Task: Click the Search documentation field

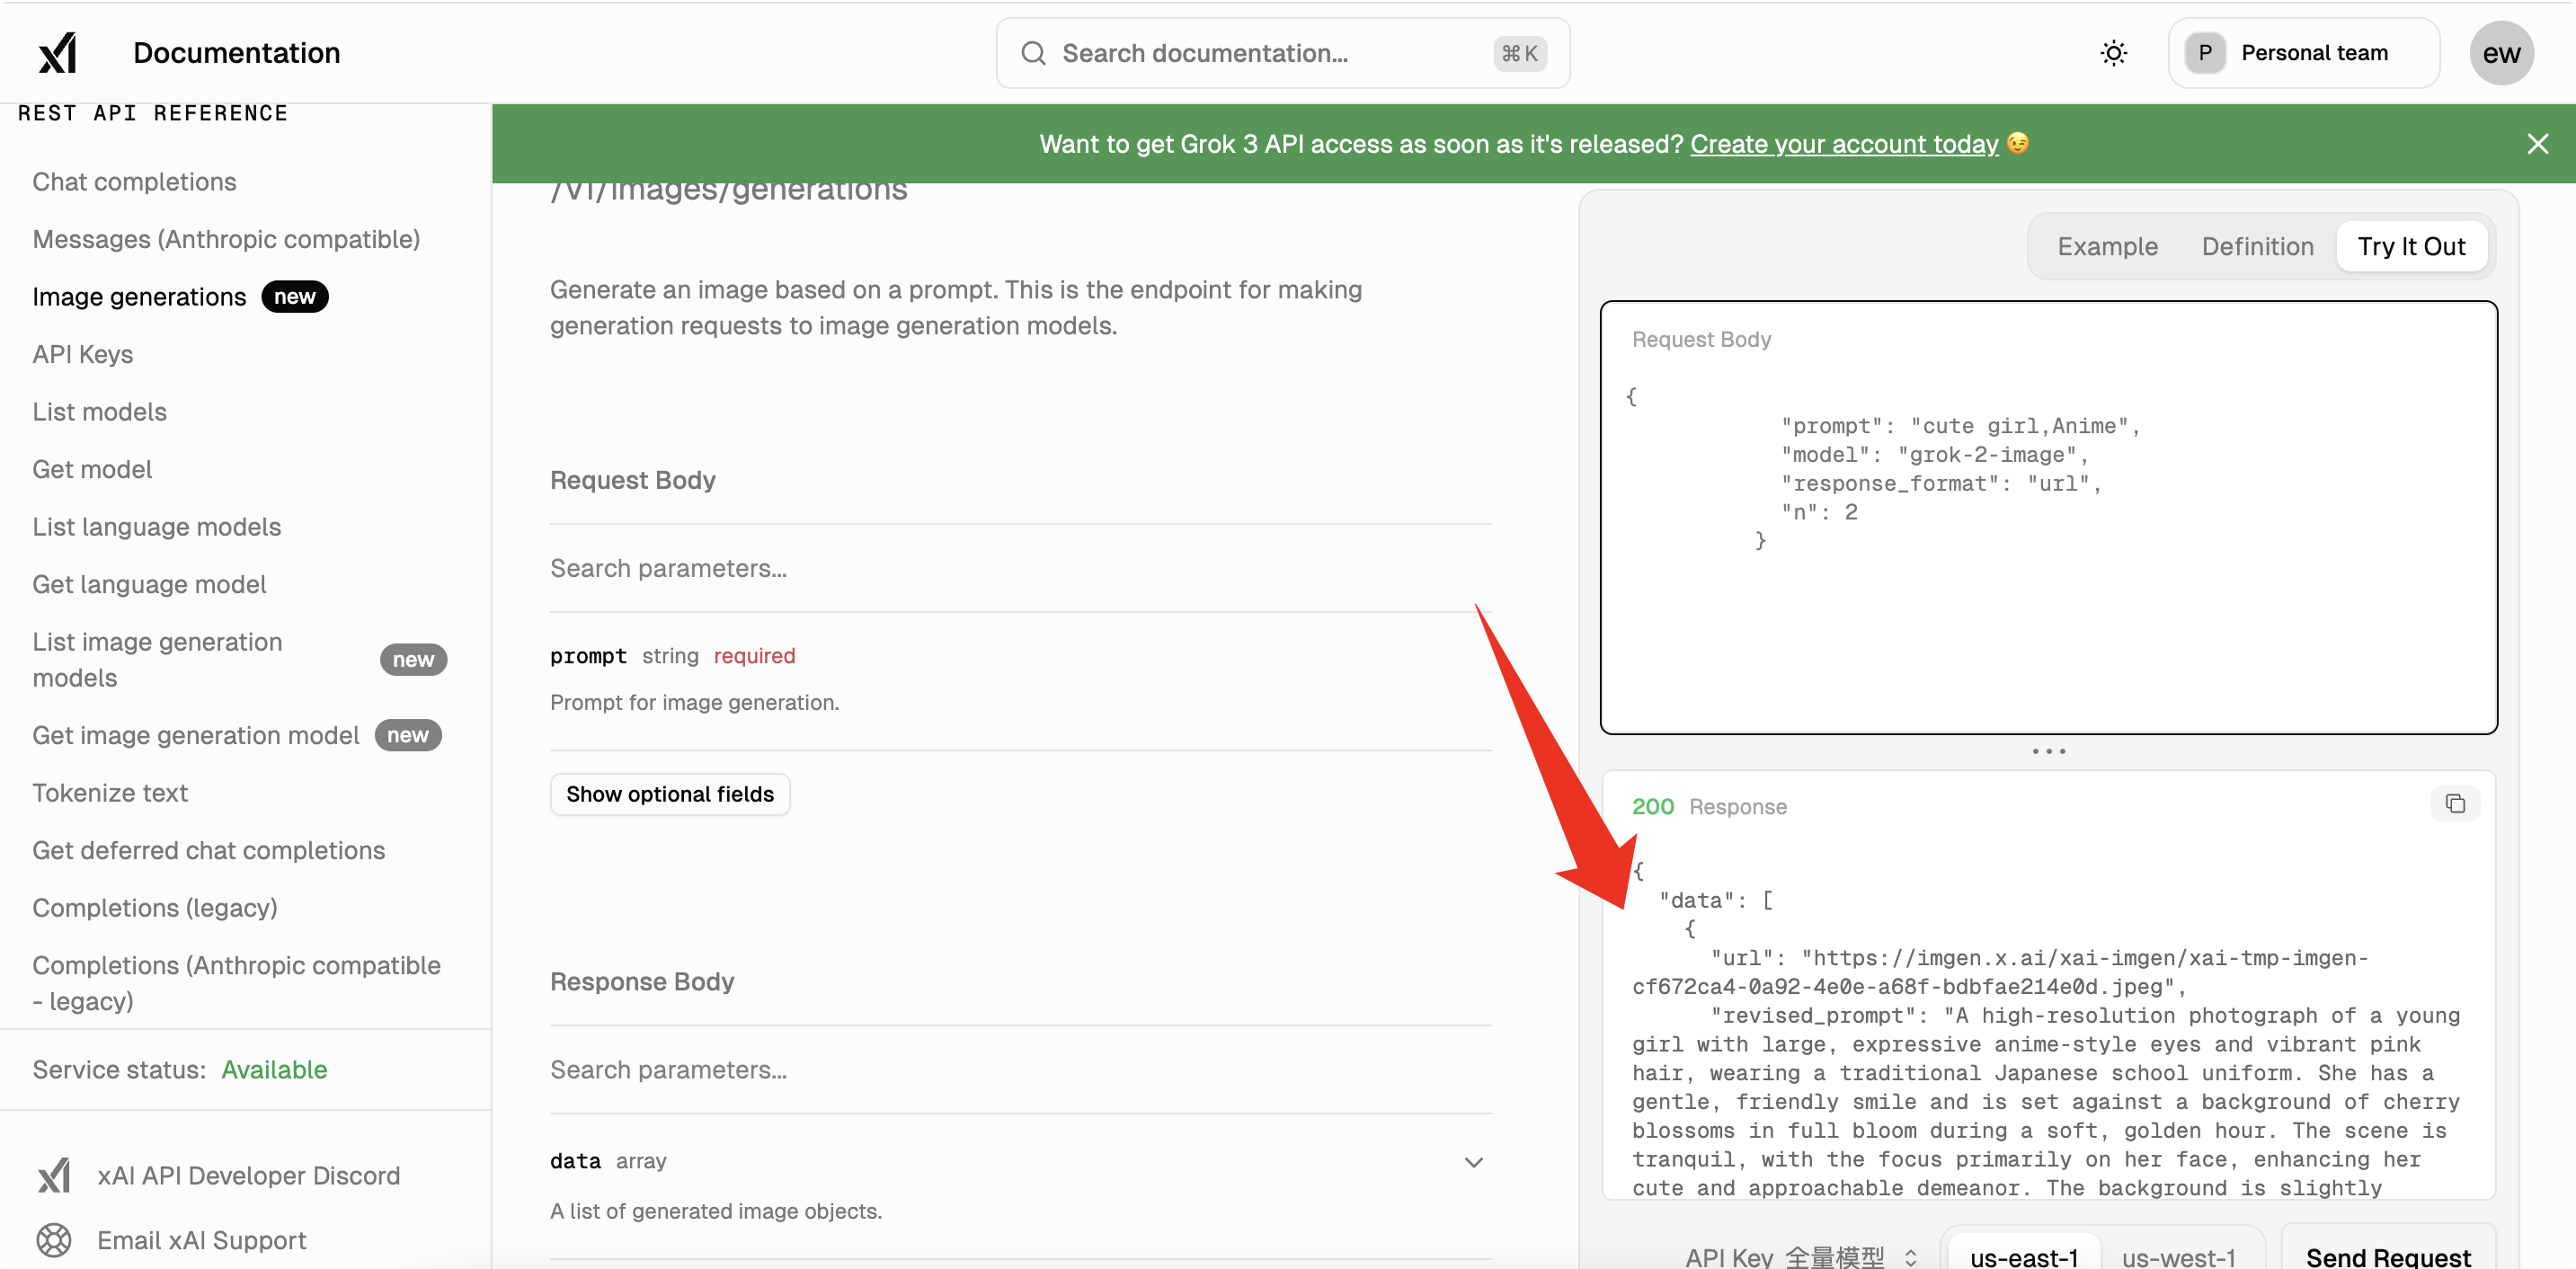Action: (x=1282, y=53)
